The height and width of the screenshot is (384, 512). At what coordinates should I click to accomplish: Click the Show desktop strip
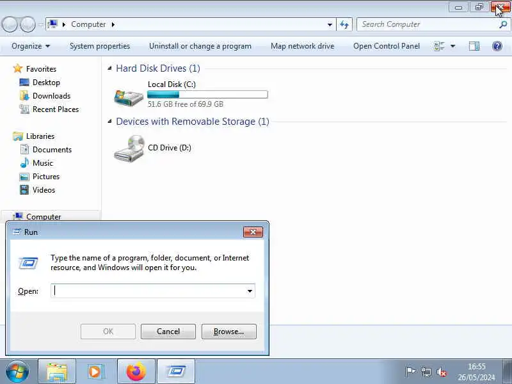508,371
